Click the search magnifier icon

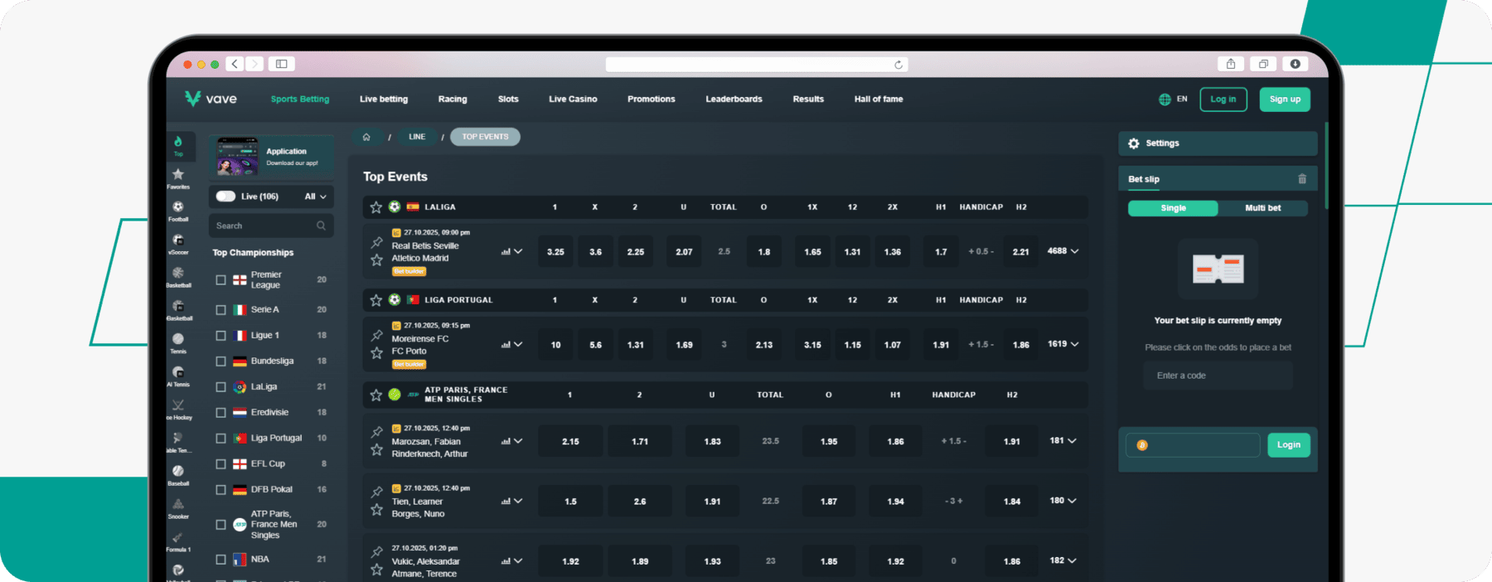coord(321,226)
